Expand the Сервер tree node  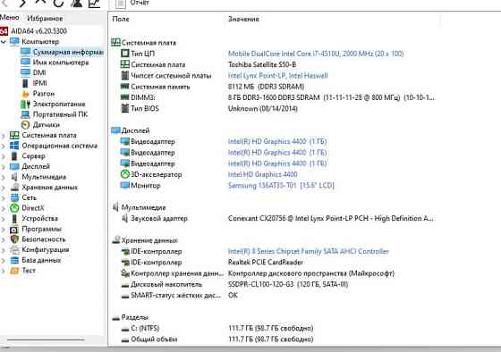(x=4, y=156)
